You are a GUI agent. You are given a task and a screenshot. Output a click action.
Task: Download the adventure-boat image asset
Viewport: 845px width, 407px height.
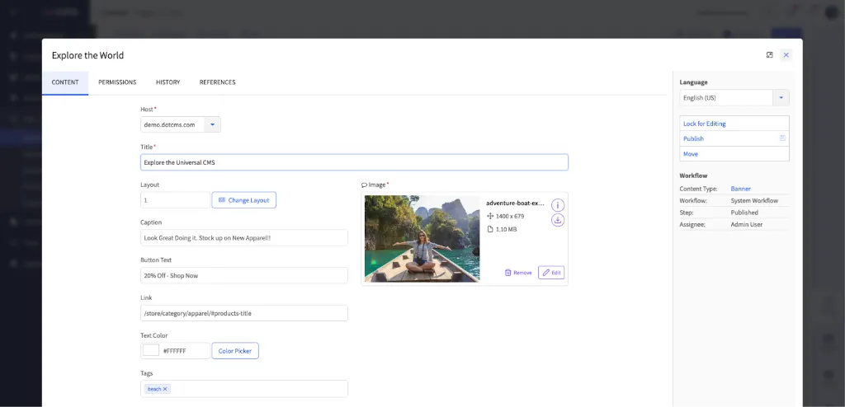coord(558,220)
